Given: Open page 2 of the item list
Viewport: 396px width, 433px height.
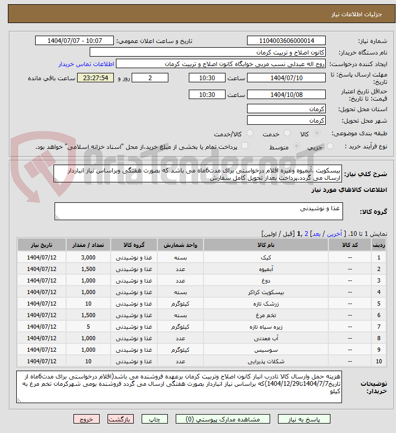Looking at the screenshot, I should [x=306, y=234].
